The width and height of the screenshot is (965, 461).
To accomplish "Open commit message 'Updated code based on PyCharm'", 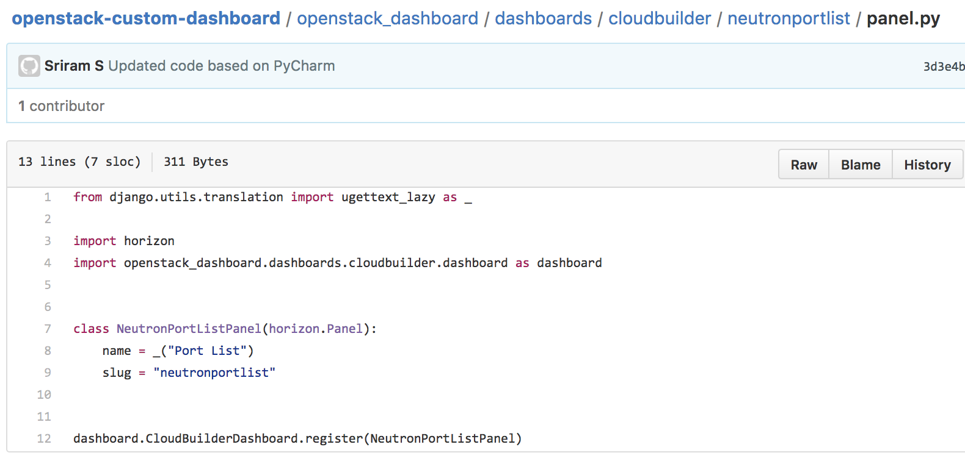I will click(222, 66).
